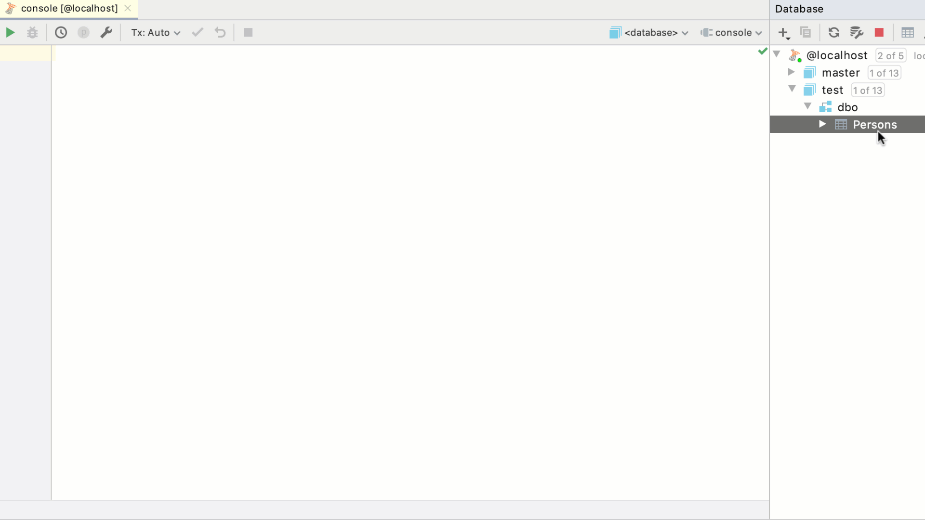
Task: Click the Stop query execution icon
Action: tap(248, 32)
